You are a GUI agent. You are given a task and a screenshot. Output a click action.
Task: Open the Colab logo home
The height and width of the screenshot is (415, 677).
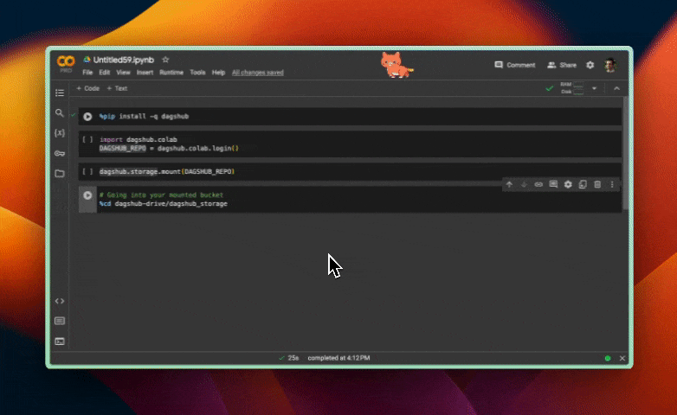[x=66, y=62]
